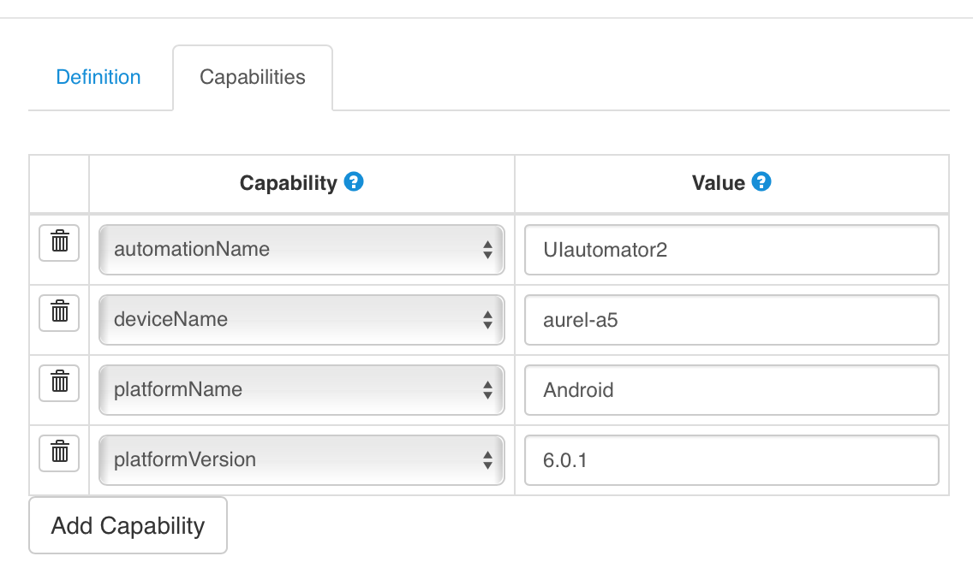
Task: Select the Capabilities tab
Action: coord(252,77)
